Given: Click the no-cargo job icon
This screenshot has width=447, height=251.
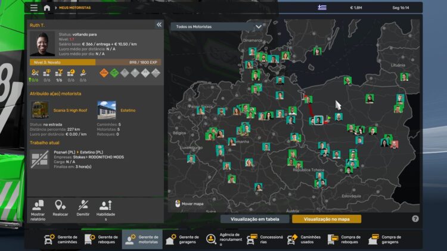Looking at the screenshot, I should coord(39,159).
